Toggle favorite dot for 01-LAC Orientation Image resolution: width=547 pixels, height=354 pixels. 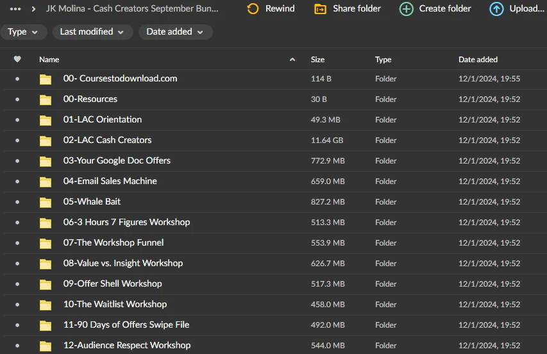[x=17, y=120]
